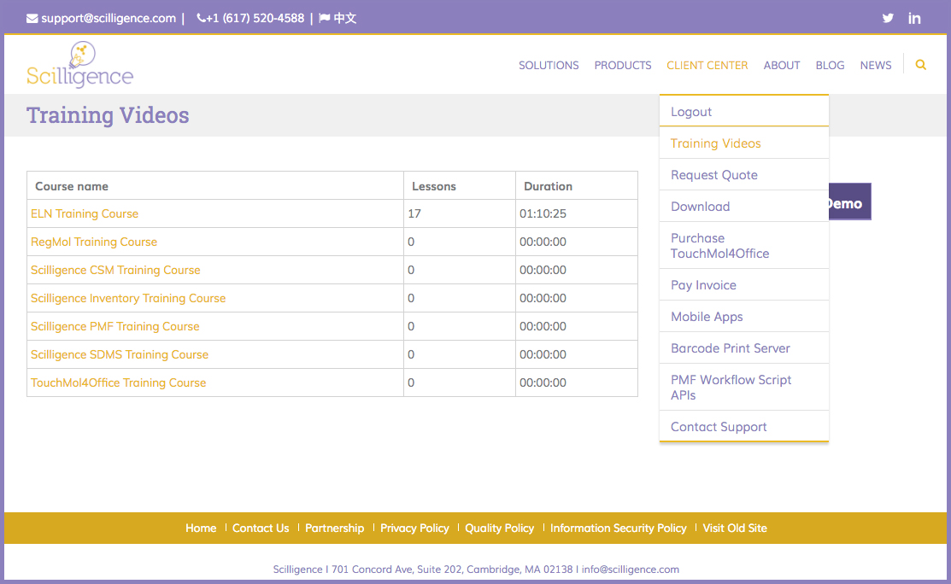Go to the NEWS page
Image resolution: width=951 pixels, height=584 pixels.
tap(876, 66)
